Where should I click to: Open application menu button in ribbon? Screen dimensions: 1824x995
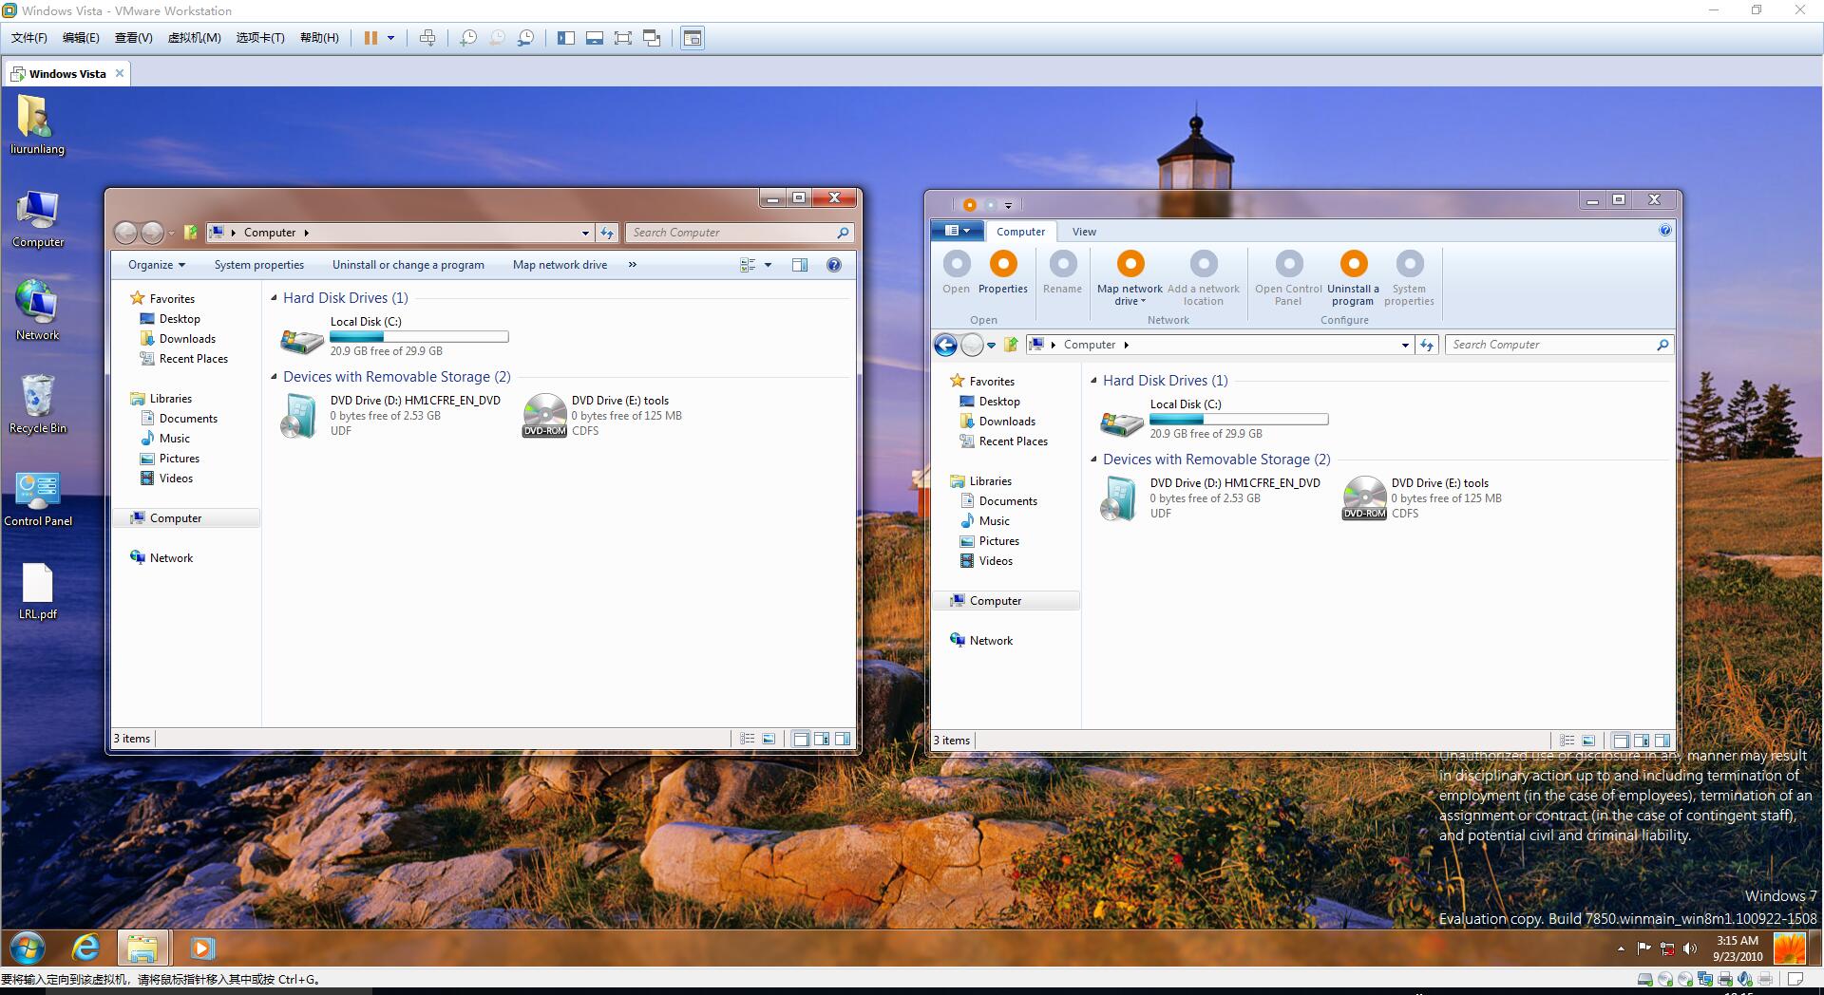pyautogui.click(x=957, y=231)
